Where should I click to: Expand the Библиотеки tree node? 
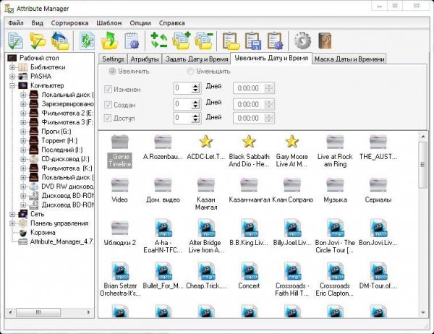point(12,67)
